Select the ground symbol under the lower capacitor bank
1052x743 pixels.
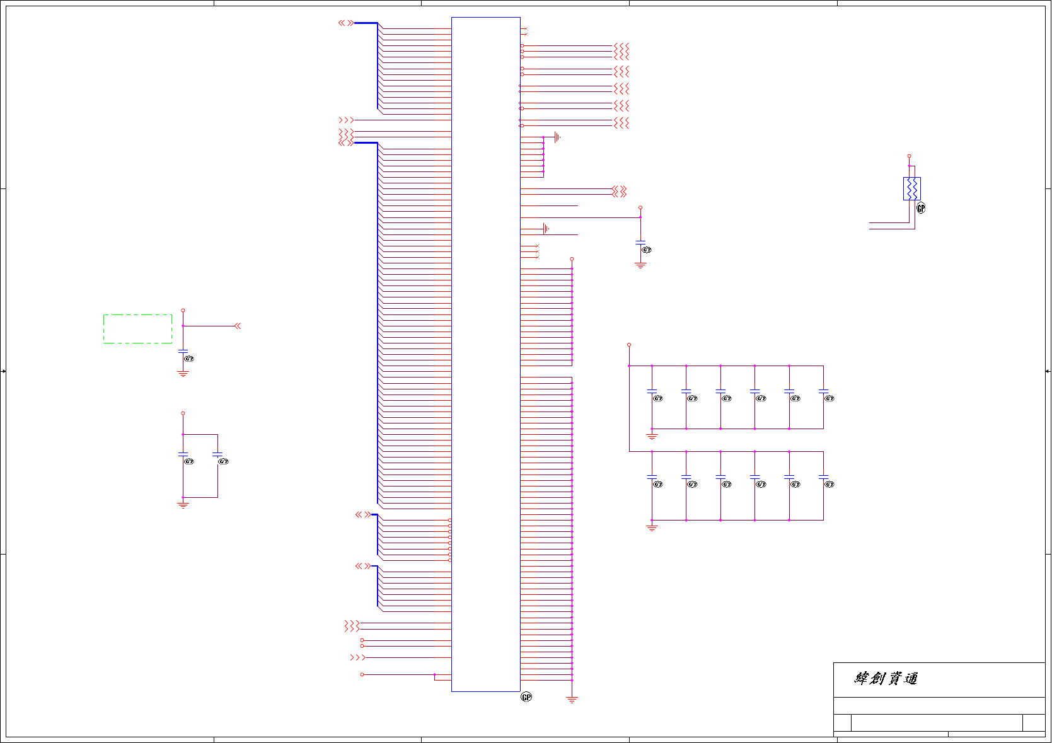coord(652,527)
